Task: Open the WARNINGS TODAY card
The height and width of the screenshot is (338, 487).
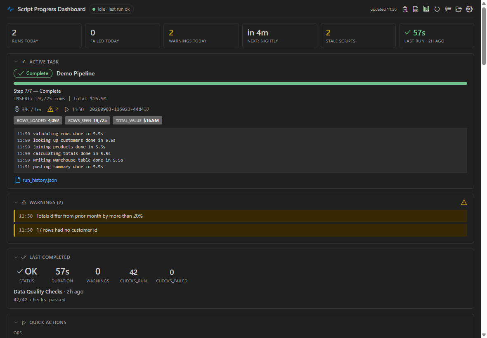Action: point(201,36)
